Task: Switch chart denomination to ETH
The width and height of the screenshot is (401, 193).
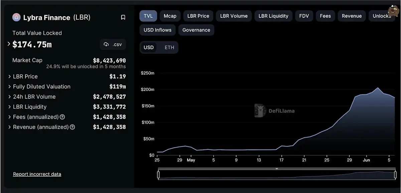Action: [x=169, y=47]
